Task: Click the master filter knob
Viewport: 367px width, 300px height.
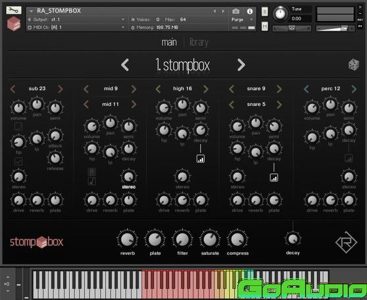Action: point(183,239)
